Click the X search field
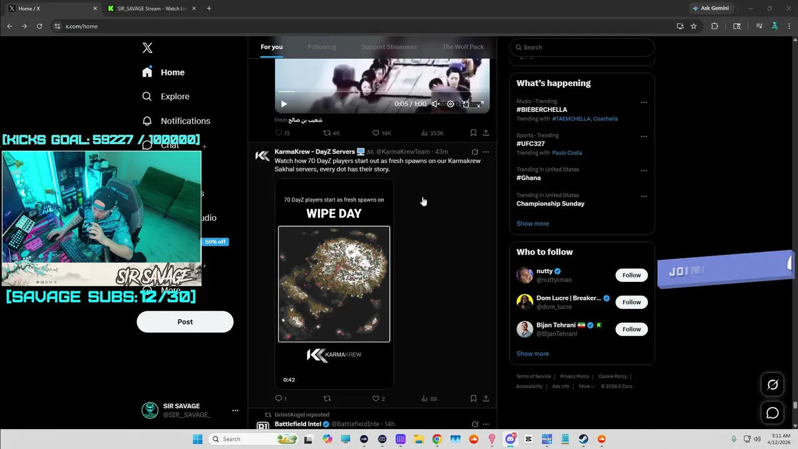 click(582, 47)
